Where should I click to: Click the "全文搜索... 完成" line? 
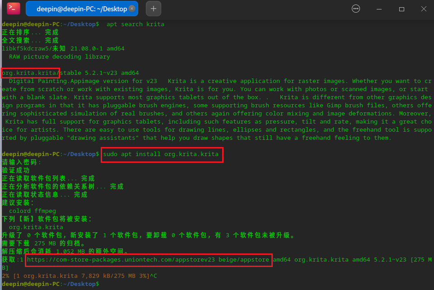[x=30, y=40]
